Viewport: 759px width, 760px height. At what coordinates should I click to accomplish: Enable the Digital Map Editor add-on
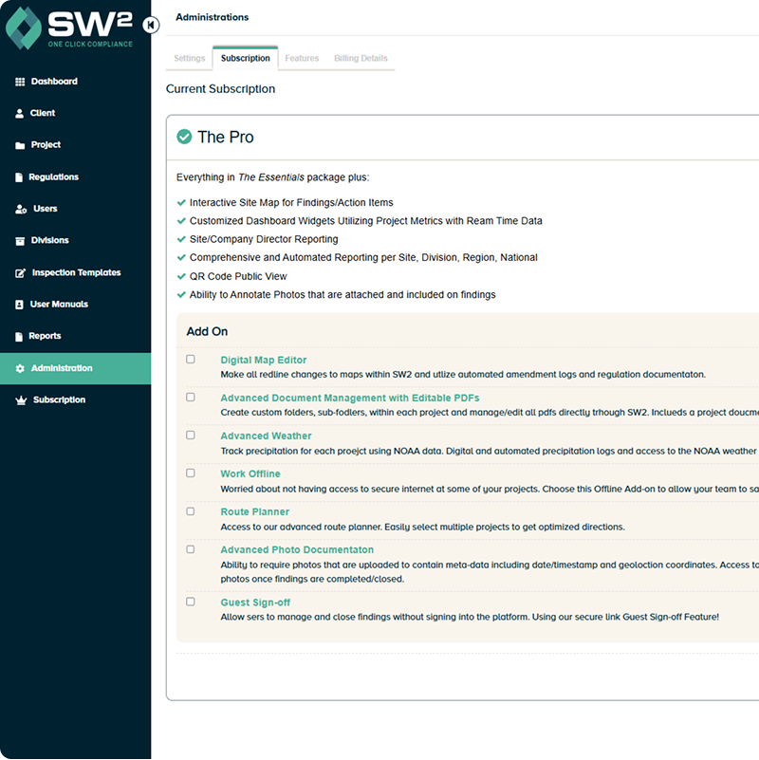190,359
